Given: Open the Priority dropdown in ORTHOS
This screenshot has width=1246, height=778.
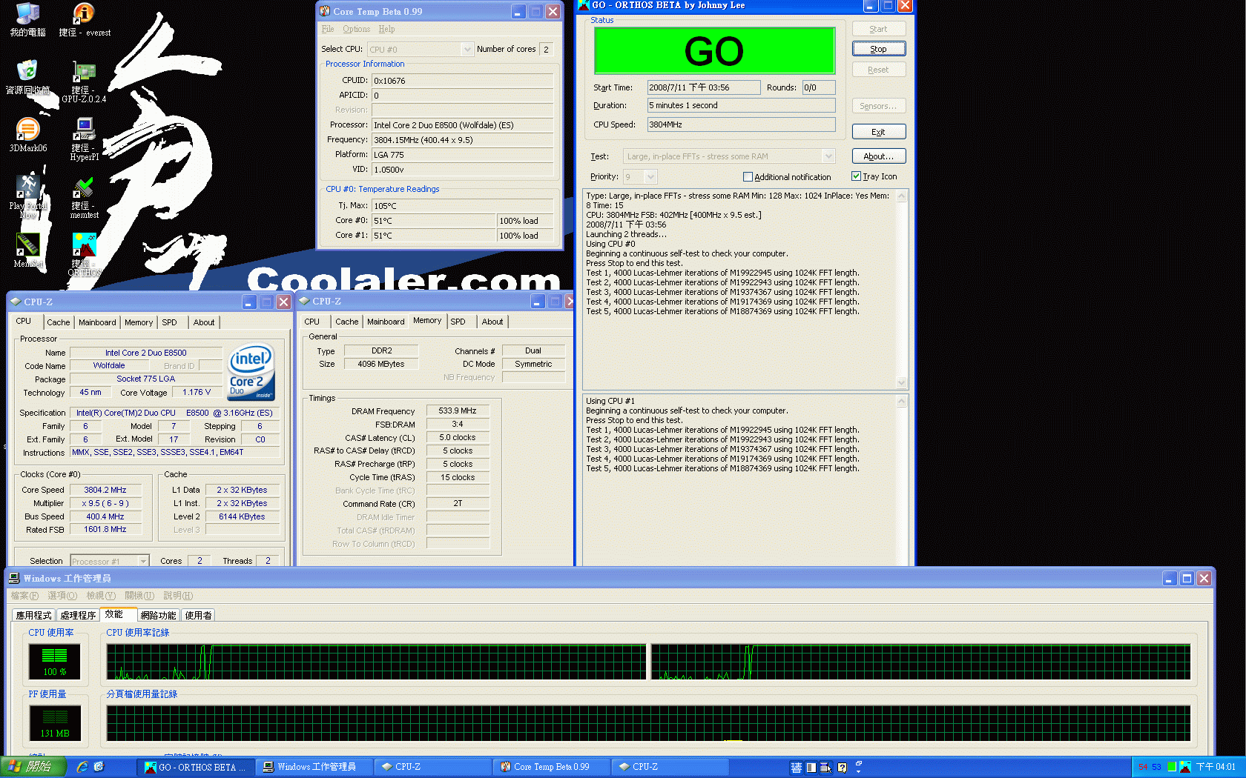Looking at the screenshot, I should (650, 176).
